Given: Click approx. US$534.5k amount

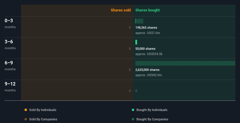Looking at the screenshot, I should click(149, 54).
